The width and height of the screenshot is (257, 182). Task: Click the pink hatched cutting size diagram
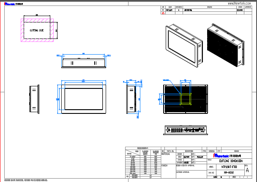[x=37, y=30]
